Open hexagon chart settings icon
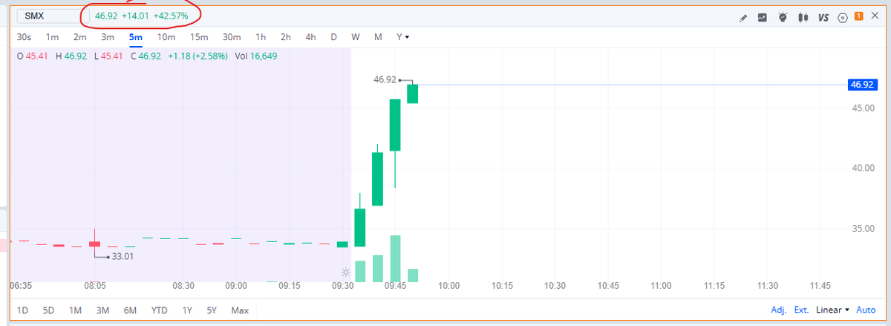This screenshot has width=891, height=326. 843,17
